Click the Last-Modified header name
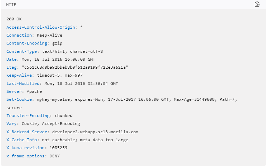 tap(23, 84)
